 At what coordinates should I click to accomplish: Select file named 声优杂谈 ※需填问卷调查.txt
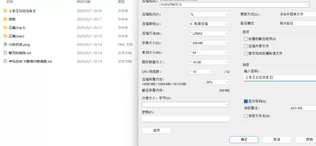[x=30, y=62]
